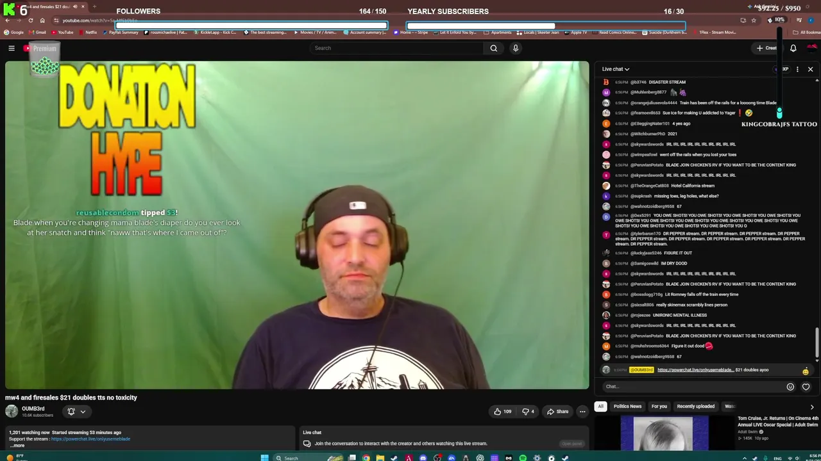Open the Netflix bookmark
The height and width of the screenshot is (461, 821).
click(88, 32)
